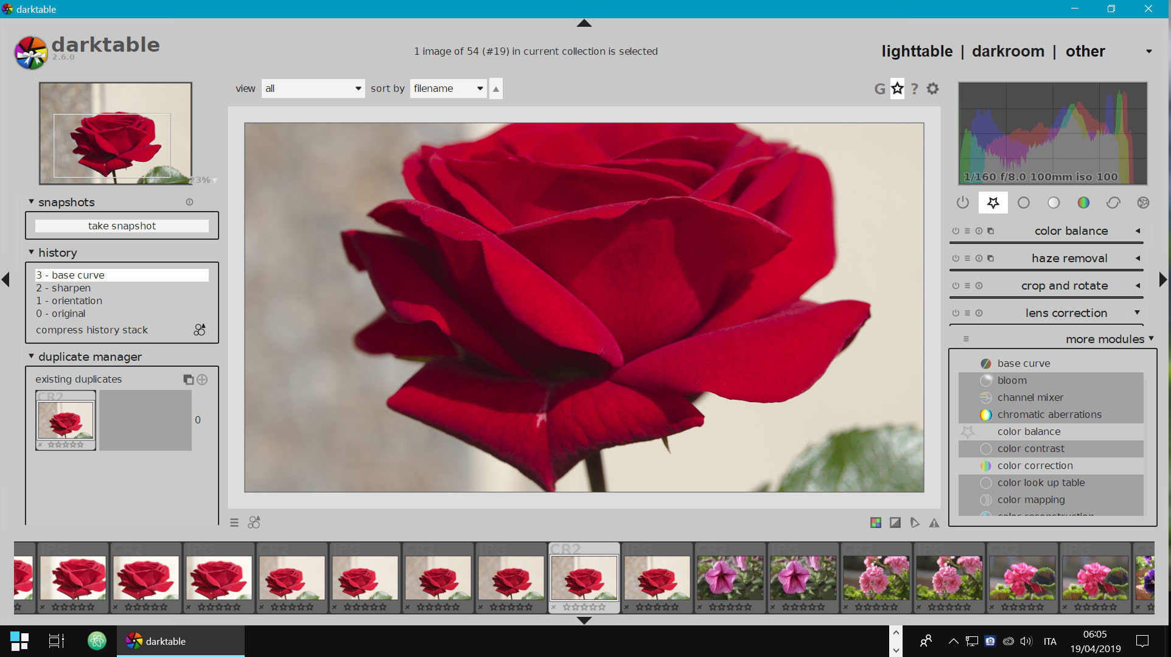Switch to lighttable view
This screenshot has height=657, width=1171.
coord(917,51)
